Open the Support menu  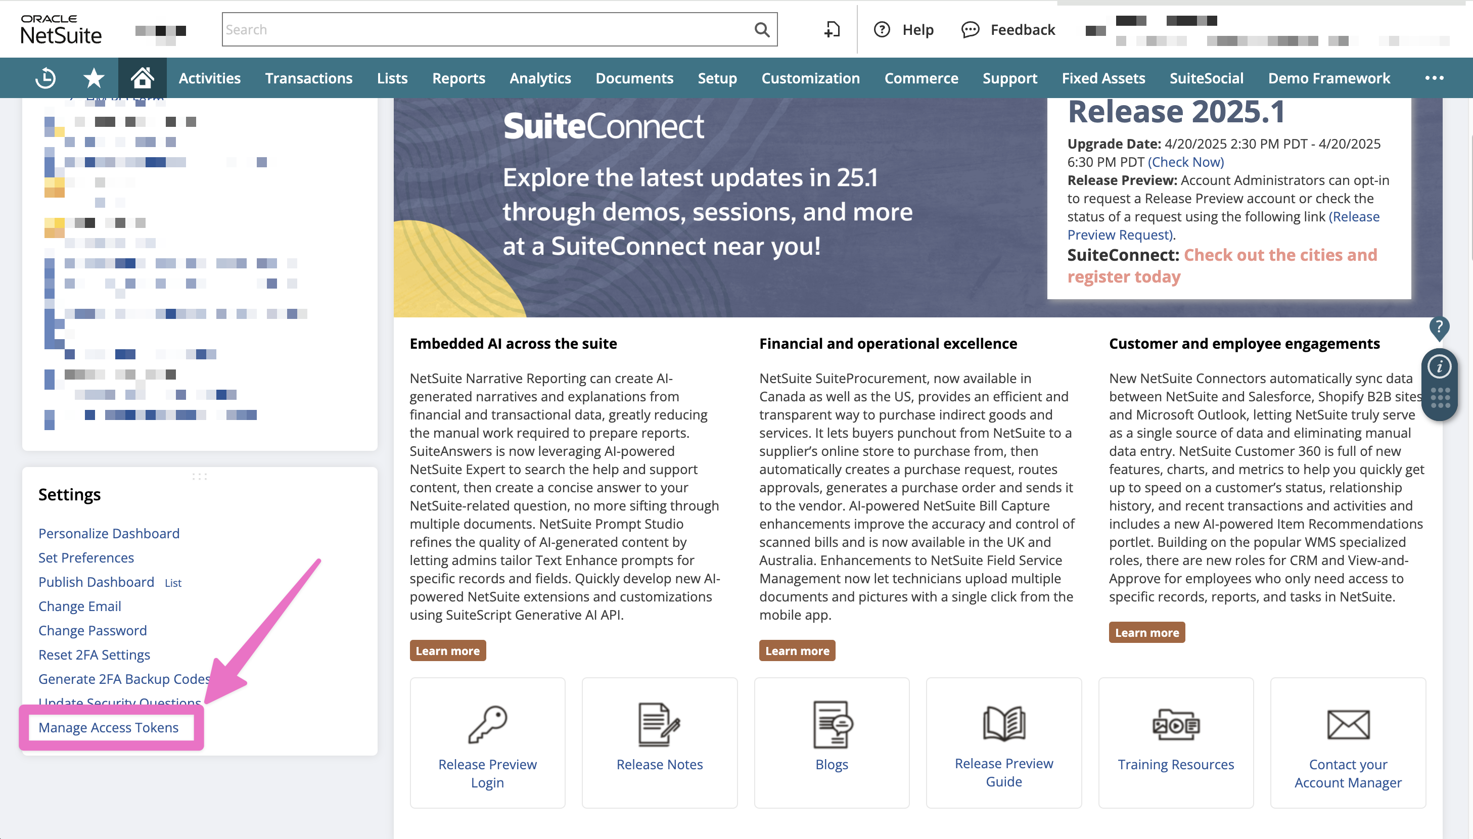click(x=1009, y=78)
